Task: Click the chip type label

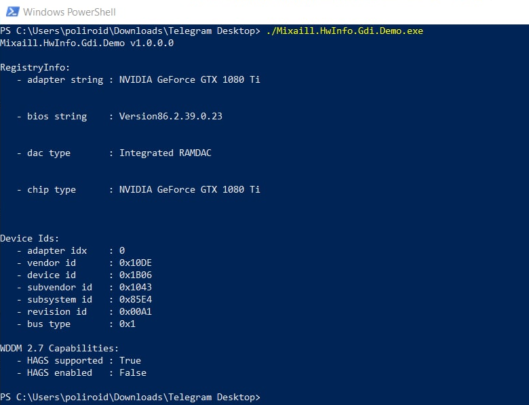Action: coord(52,190)
